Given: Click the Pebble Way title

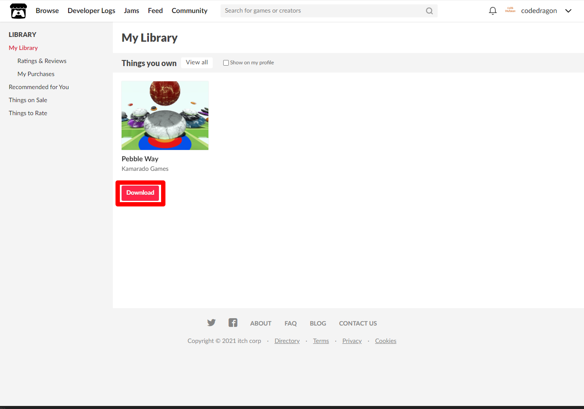Looking at the screenshot, I should (x=140, y=159).
